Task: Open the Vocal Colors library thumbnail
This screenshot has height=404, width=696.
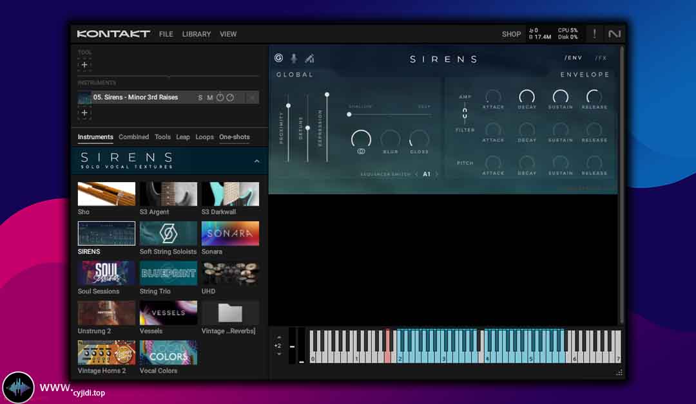Action: tap(168, 353)
